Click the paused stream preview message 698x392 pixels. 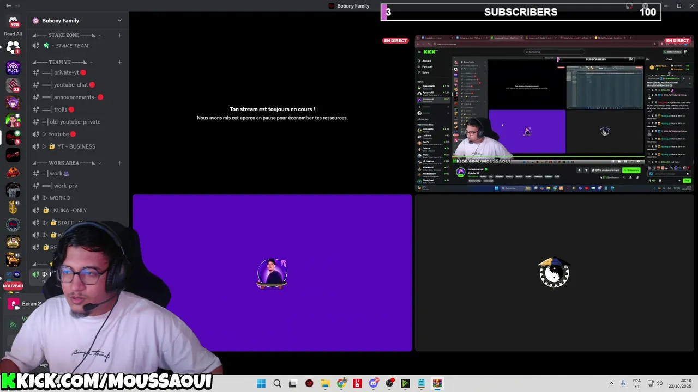click(x=272, y=113)
